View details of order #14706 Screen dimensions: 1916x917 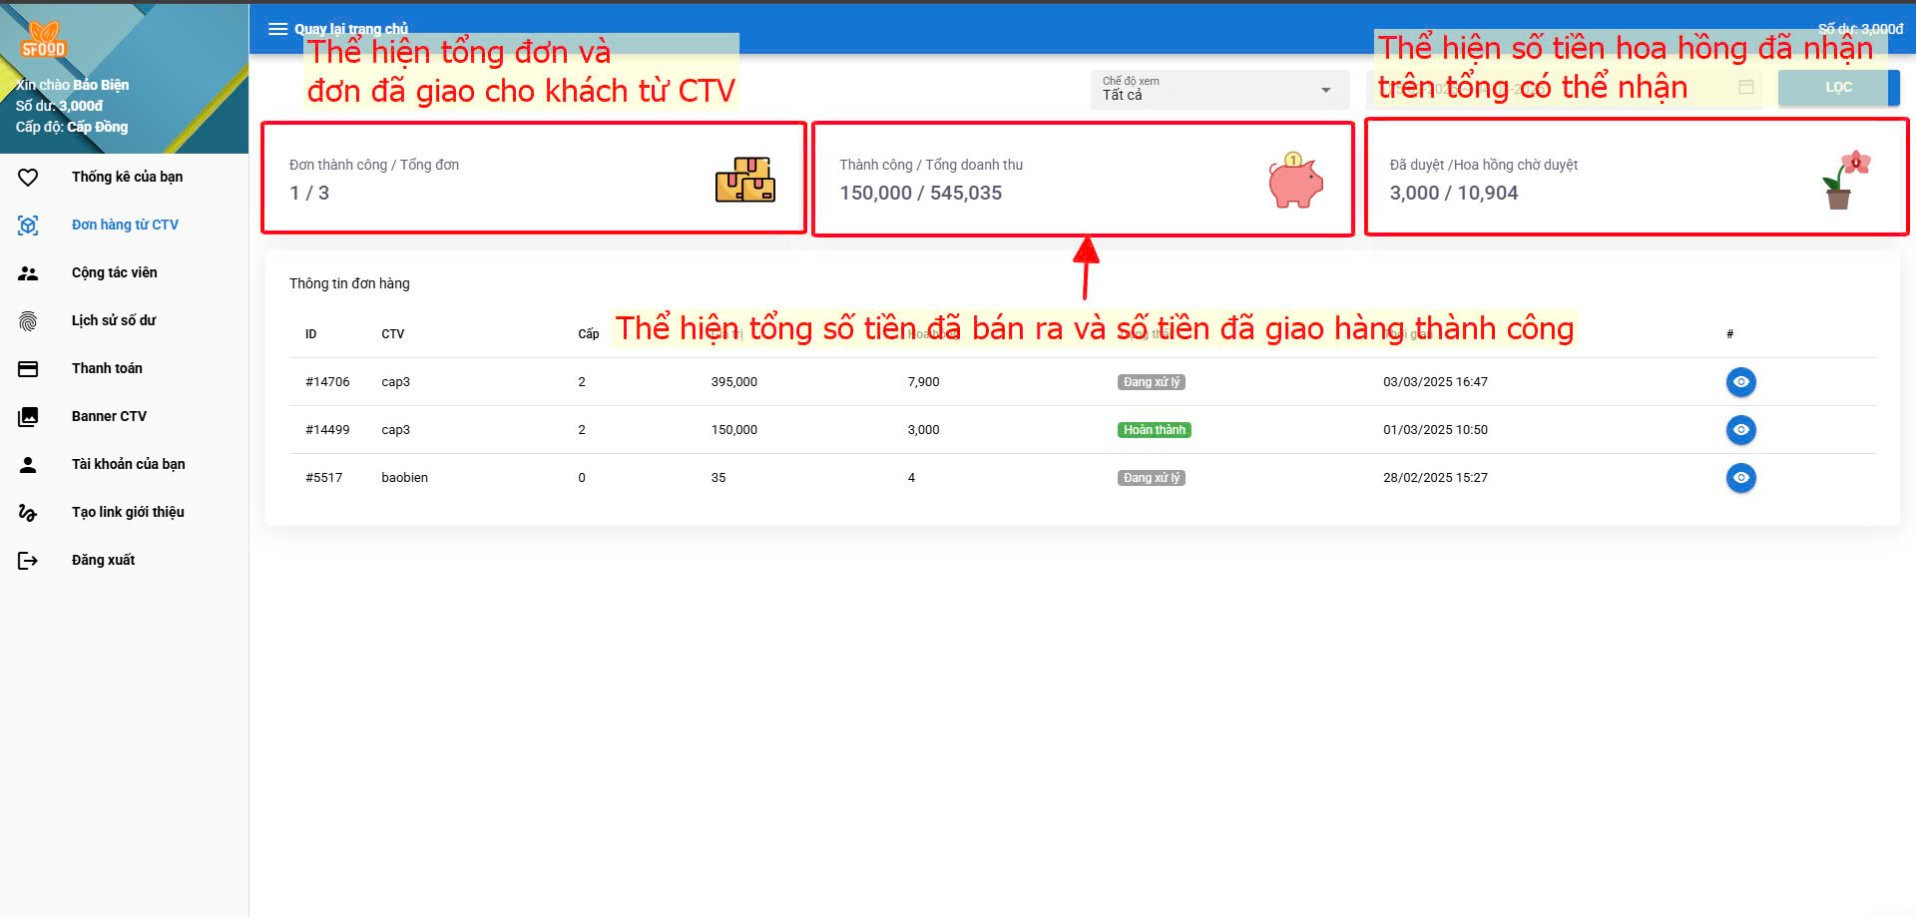tap(1740, 382)
